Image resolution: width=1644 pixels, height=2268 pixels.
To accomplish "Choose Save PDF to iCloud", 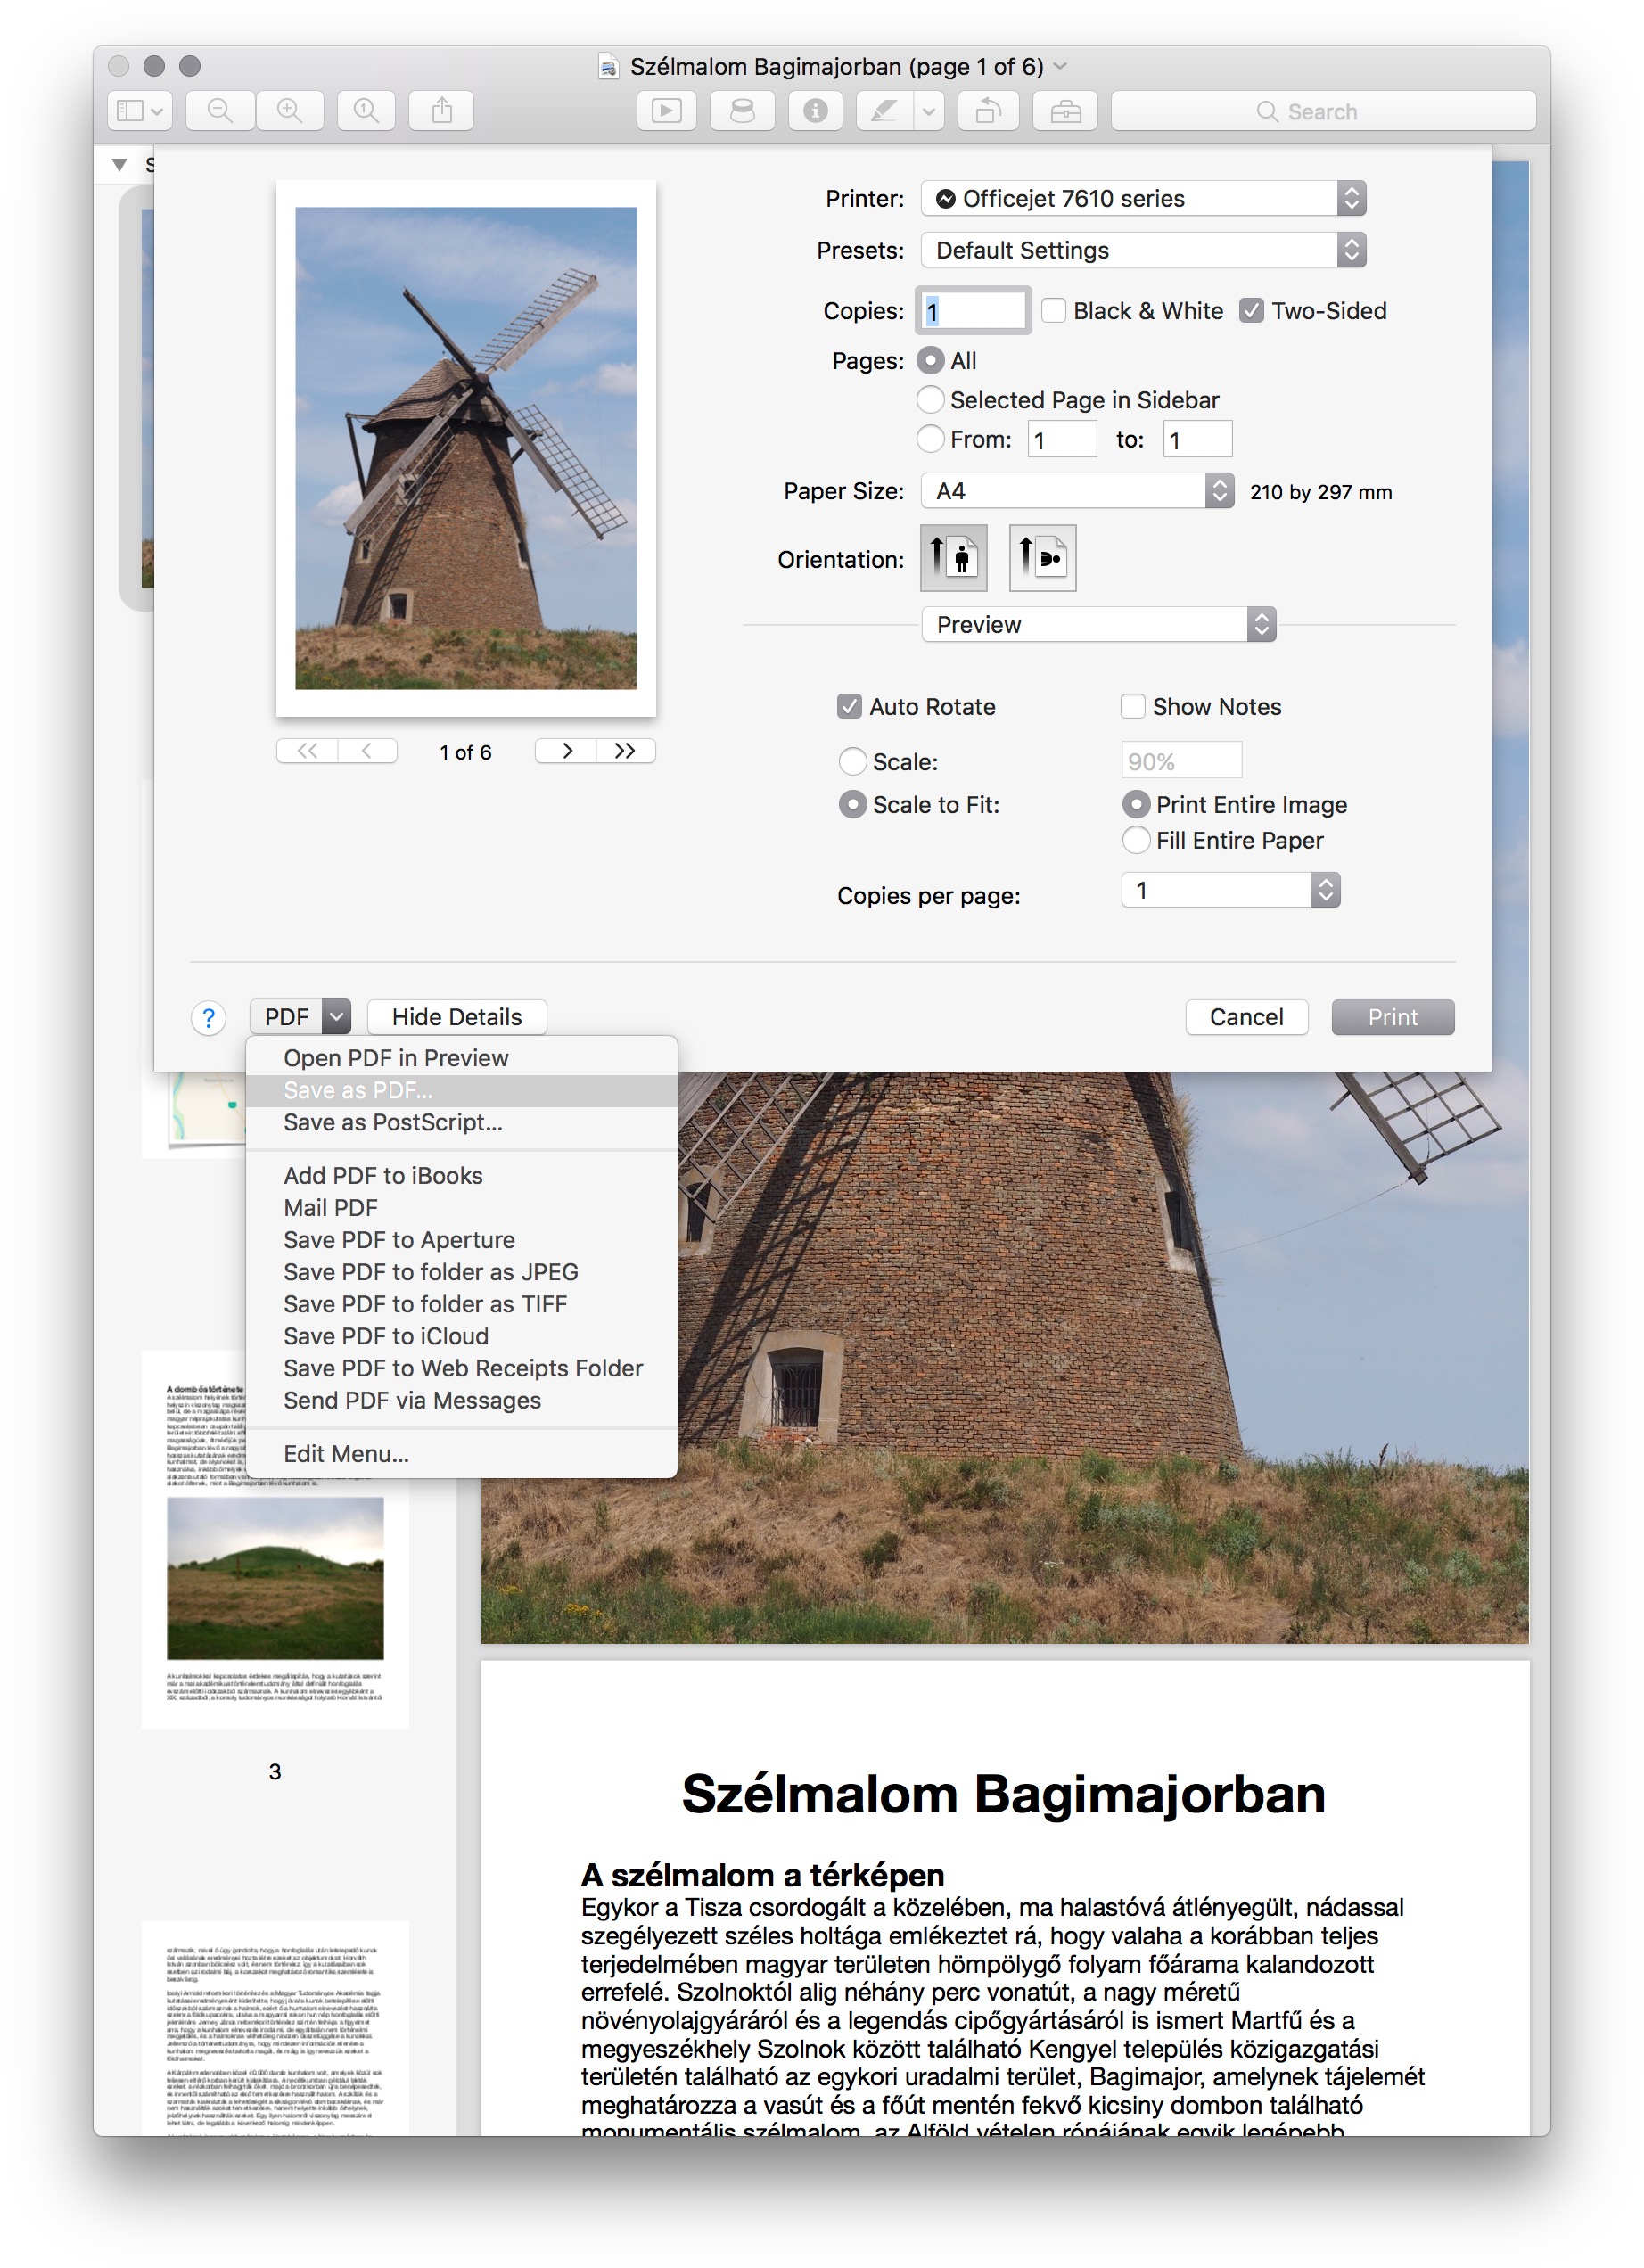I will 461,1337.
